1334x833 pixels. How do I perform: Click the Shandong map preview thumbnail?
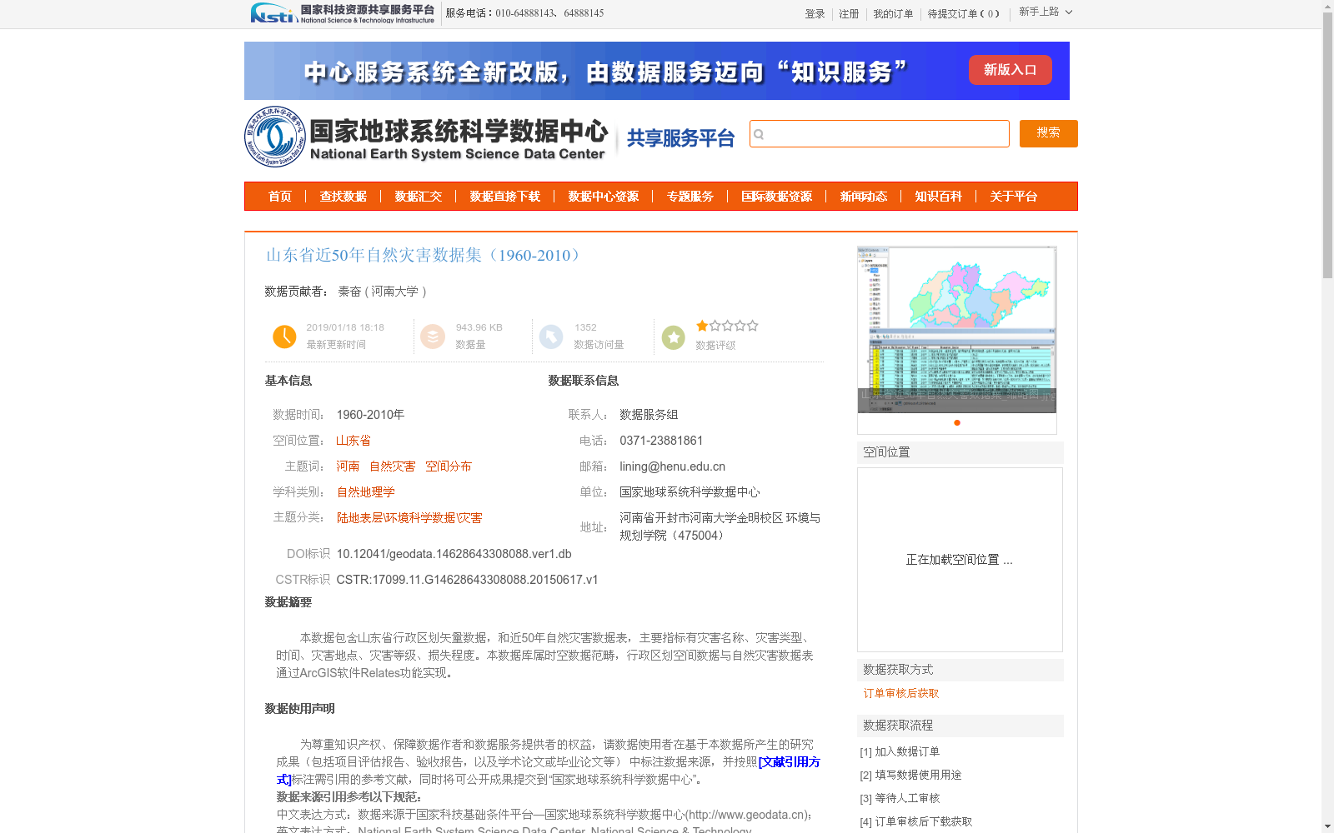pyautogui.click(x=957, y=330)
